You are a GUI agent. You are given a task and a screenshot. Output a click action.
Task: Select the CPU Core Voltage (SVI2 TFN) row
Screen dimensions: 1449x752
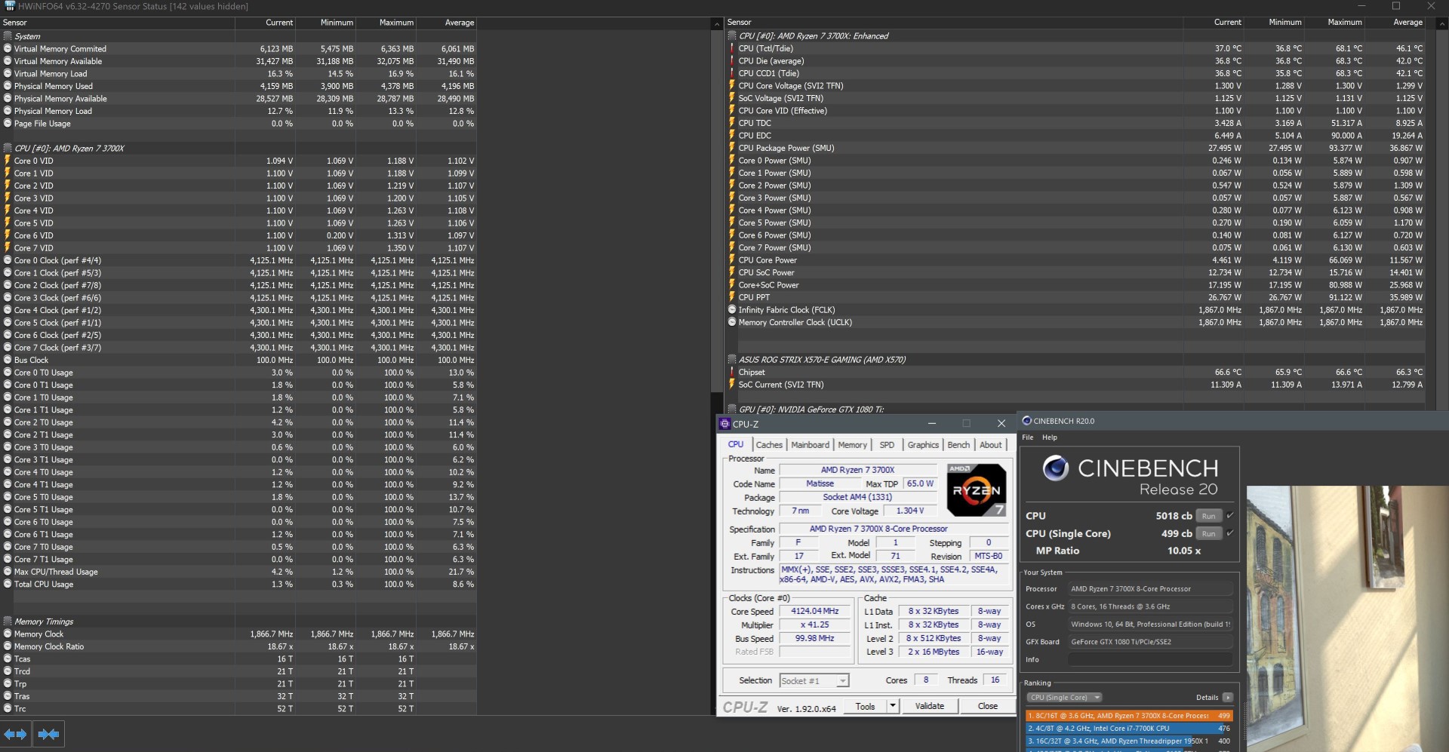[1075, 86]
